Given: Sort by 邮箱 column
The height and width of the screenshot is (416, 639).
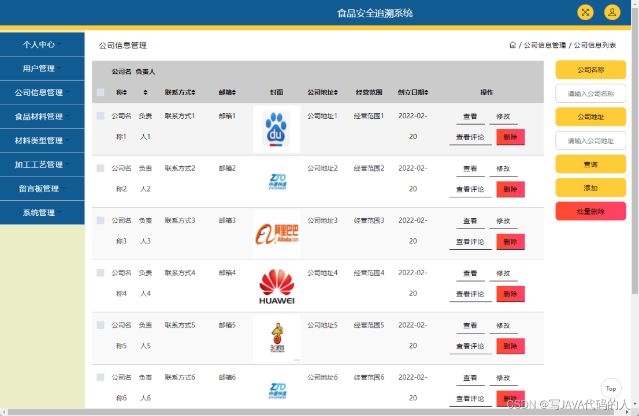Looking at the screenshot, I should pos(227,92).
